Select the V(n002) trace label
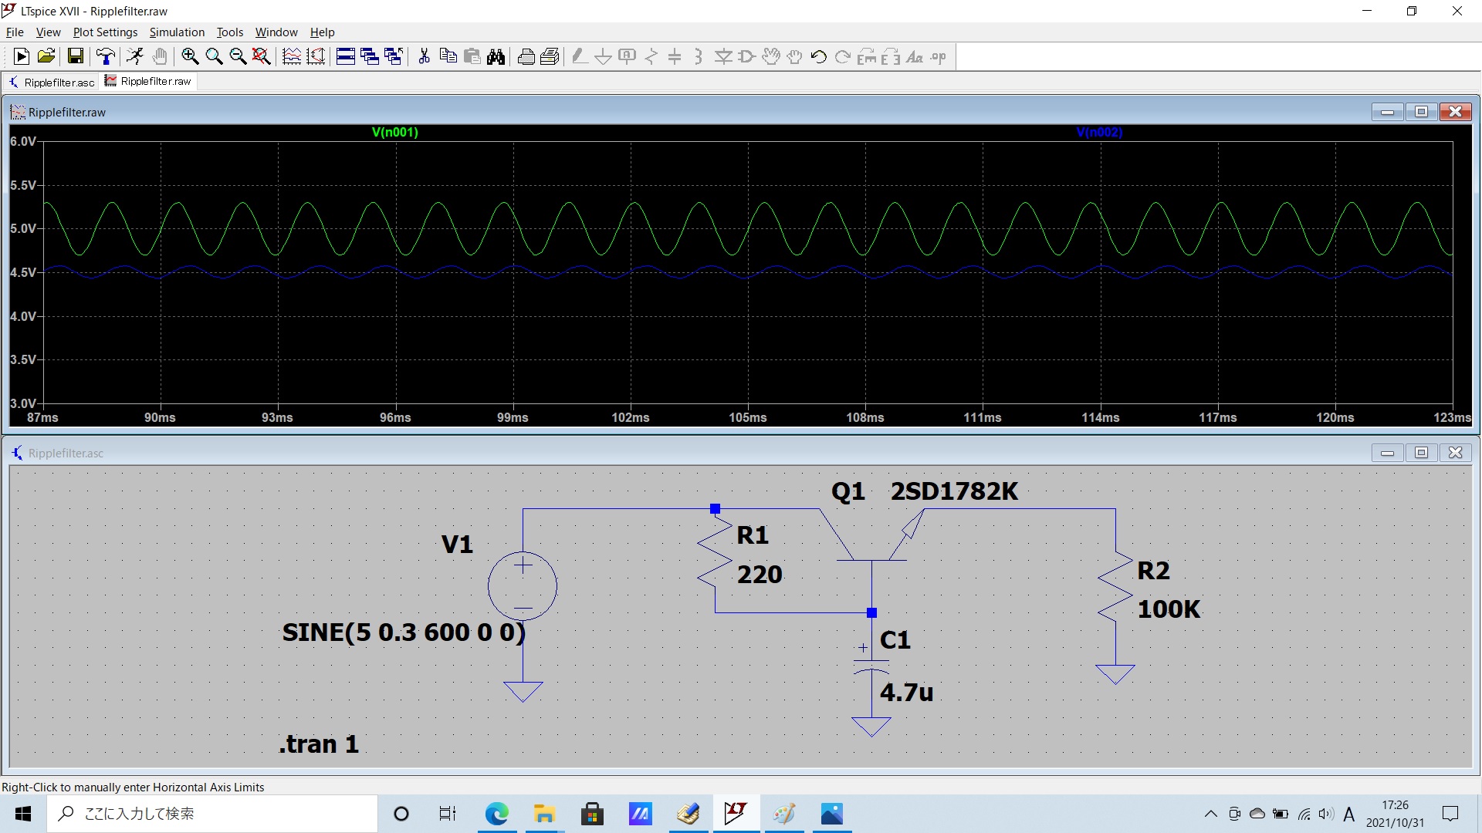 pyautogui.click(x=1099, y=132)
